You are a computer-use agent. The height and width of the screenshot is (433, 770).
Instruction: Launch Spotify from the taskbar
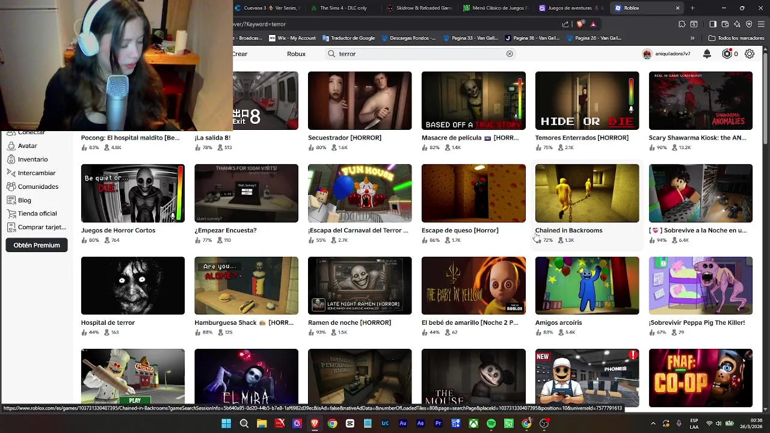pos(491,423)
